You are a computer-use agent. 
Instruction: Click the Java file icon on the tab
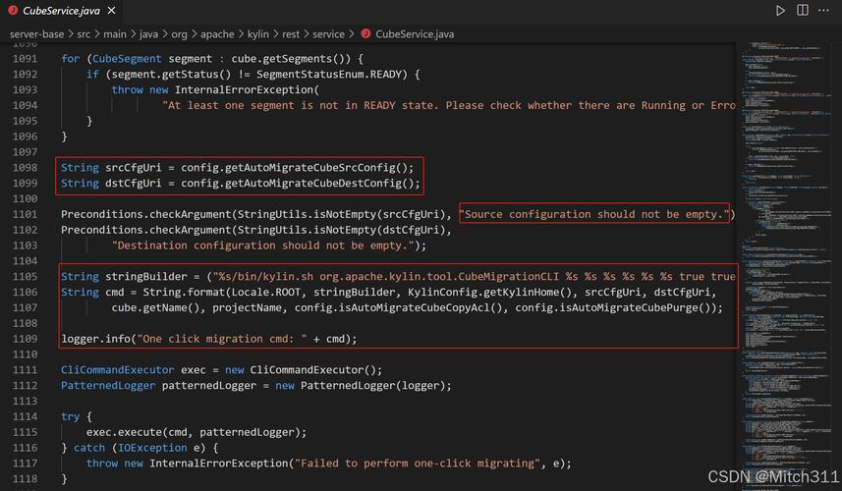point(11,11)
